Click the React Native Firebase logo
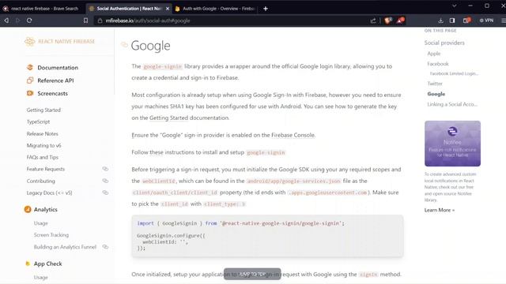The width and height of the screenshot is (506, 284). tap(60, 41)
